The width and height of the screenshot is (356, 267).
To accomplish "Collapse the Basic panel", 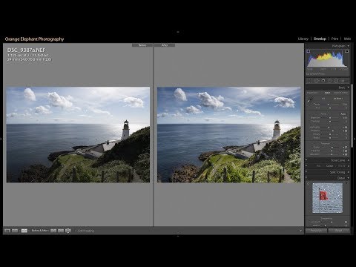I will [x=349, y=88].
